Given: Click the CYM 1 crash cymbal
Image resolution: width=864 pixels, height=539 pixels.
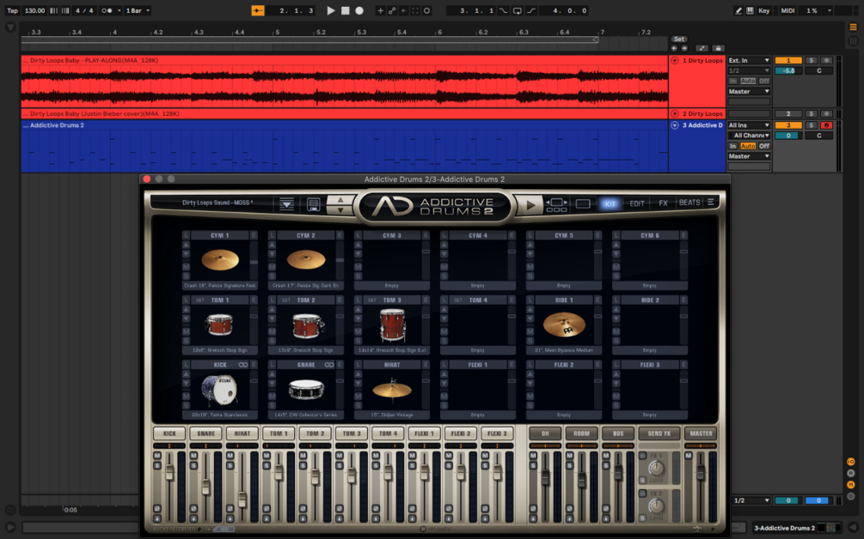Looking at the screenshot, I should (220, 260).
